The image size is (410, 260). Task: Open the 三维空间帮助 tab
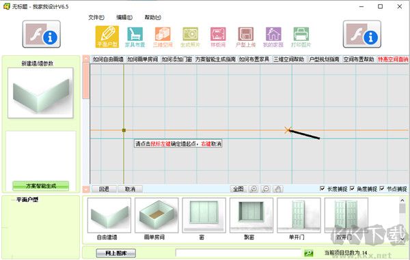coord(288,59)
